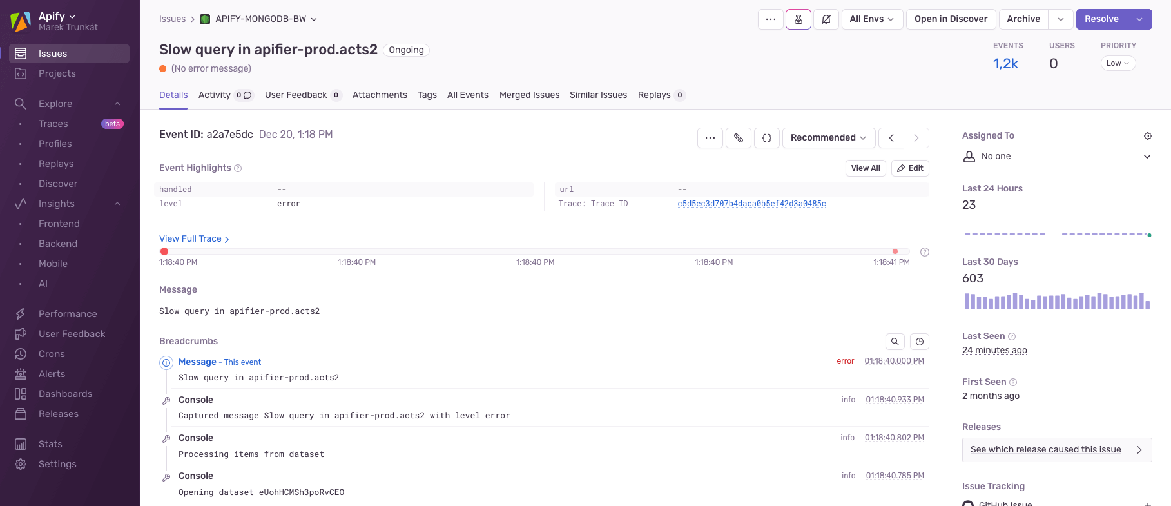Click the end red marker on trace timeline
This screenshot has height=506, width=1171.
point(895,251)
